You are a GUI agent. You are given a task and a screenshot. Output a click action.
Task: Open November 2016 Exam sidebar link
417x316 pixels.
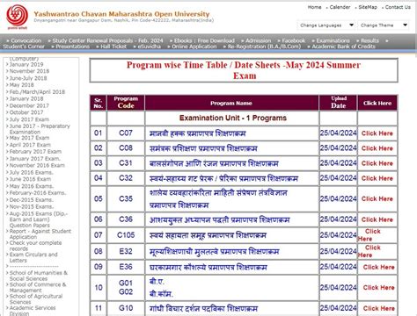point(37,165)
